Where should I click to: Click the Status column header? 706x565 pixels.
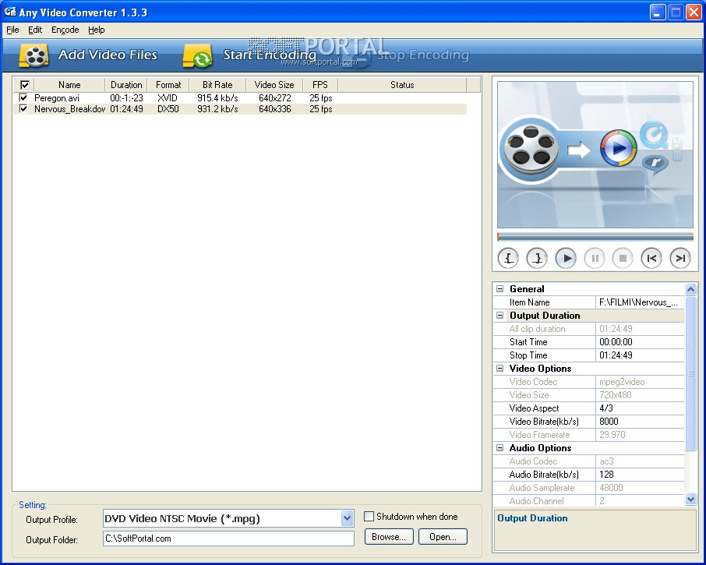pos(402,85)
